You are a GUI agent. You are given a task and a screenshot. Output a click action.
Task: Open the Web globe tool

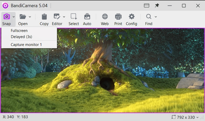(105, 17)
